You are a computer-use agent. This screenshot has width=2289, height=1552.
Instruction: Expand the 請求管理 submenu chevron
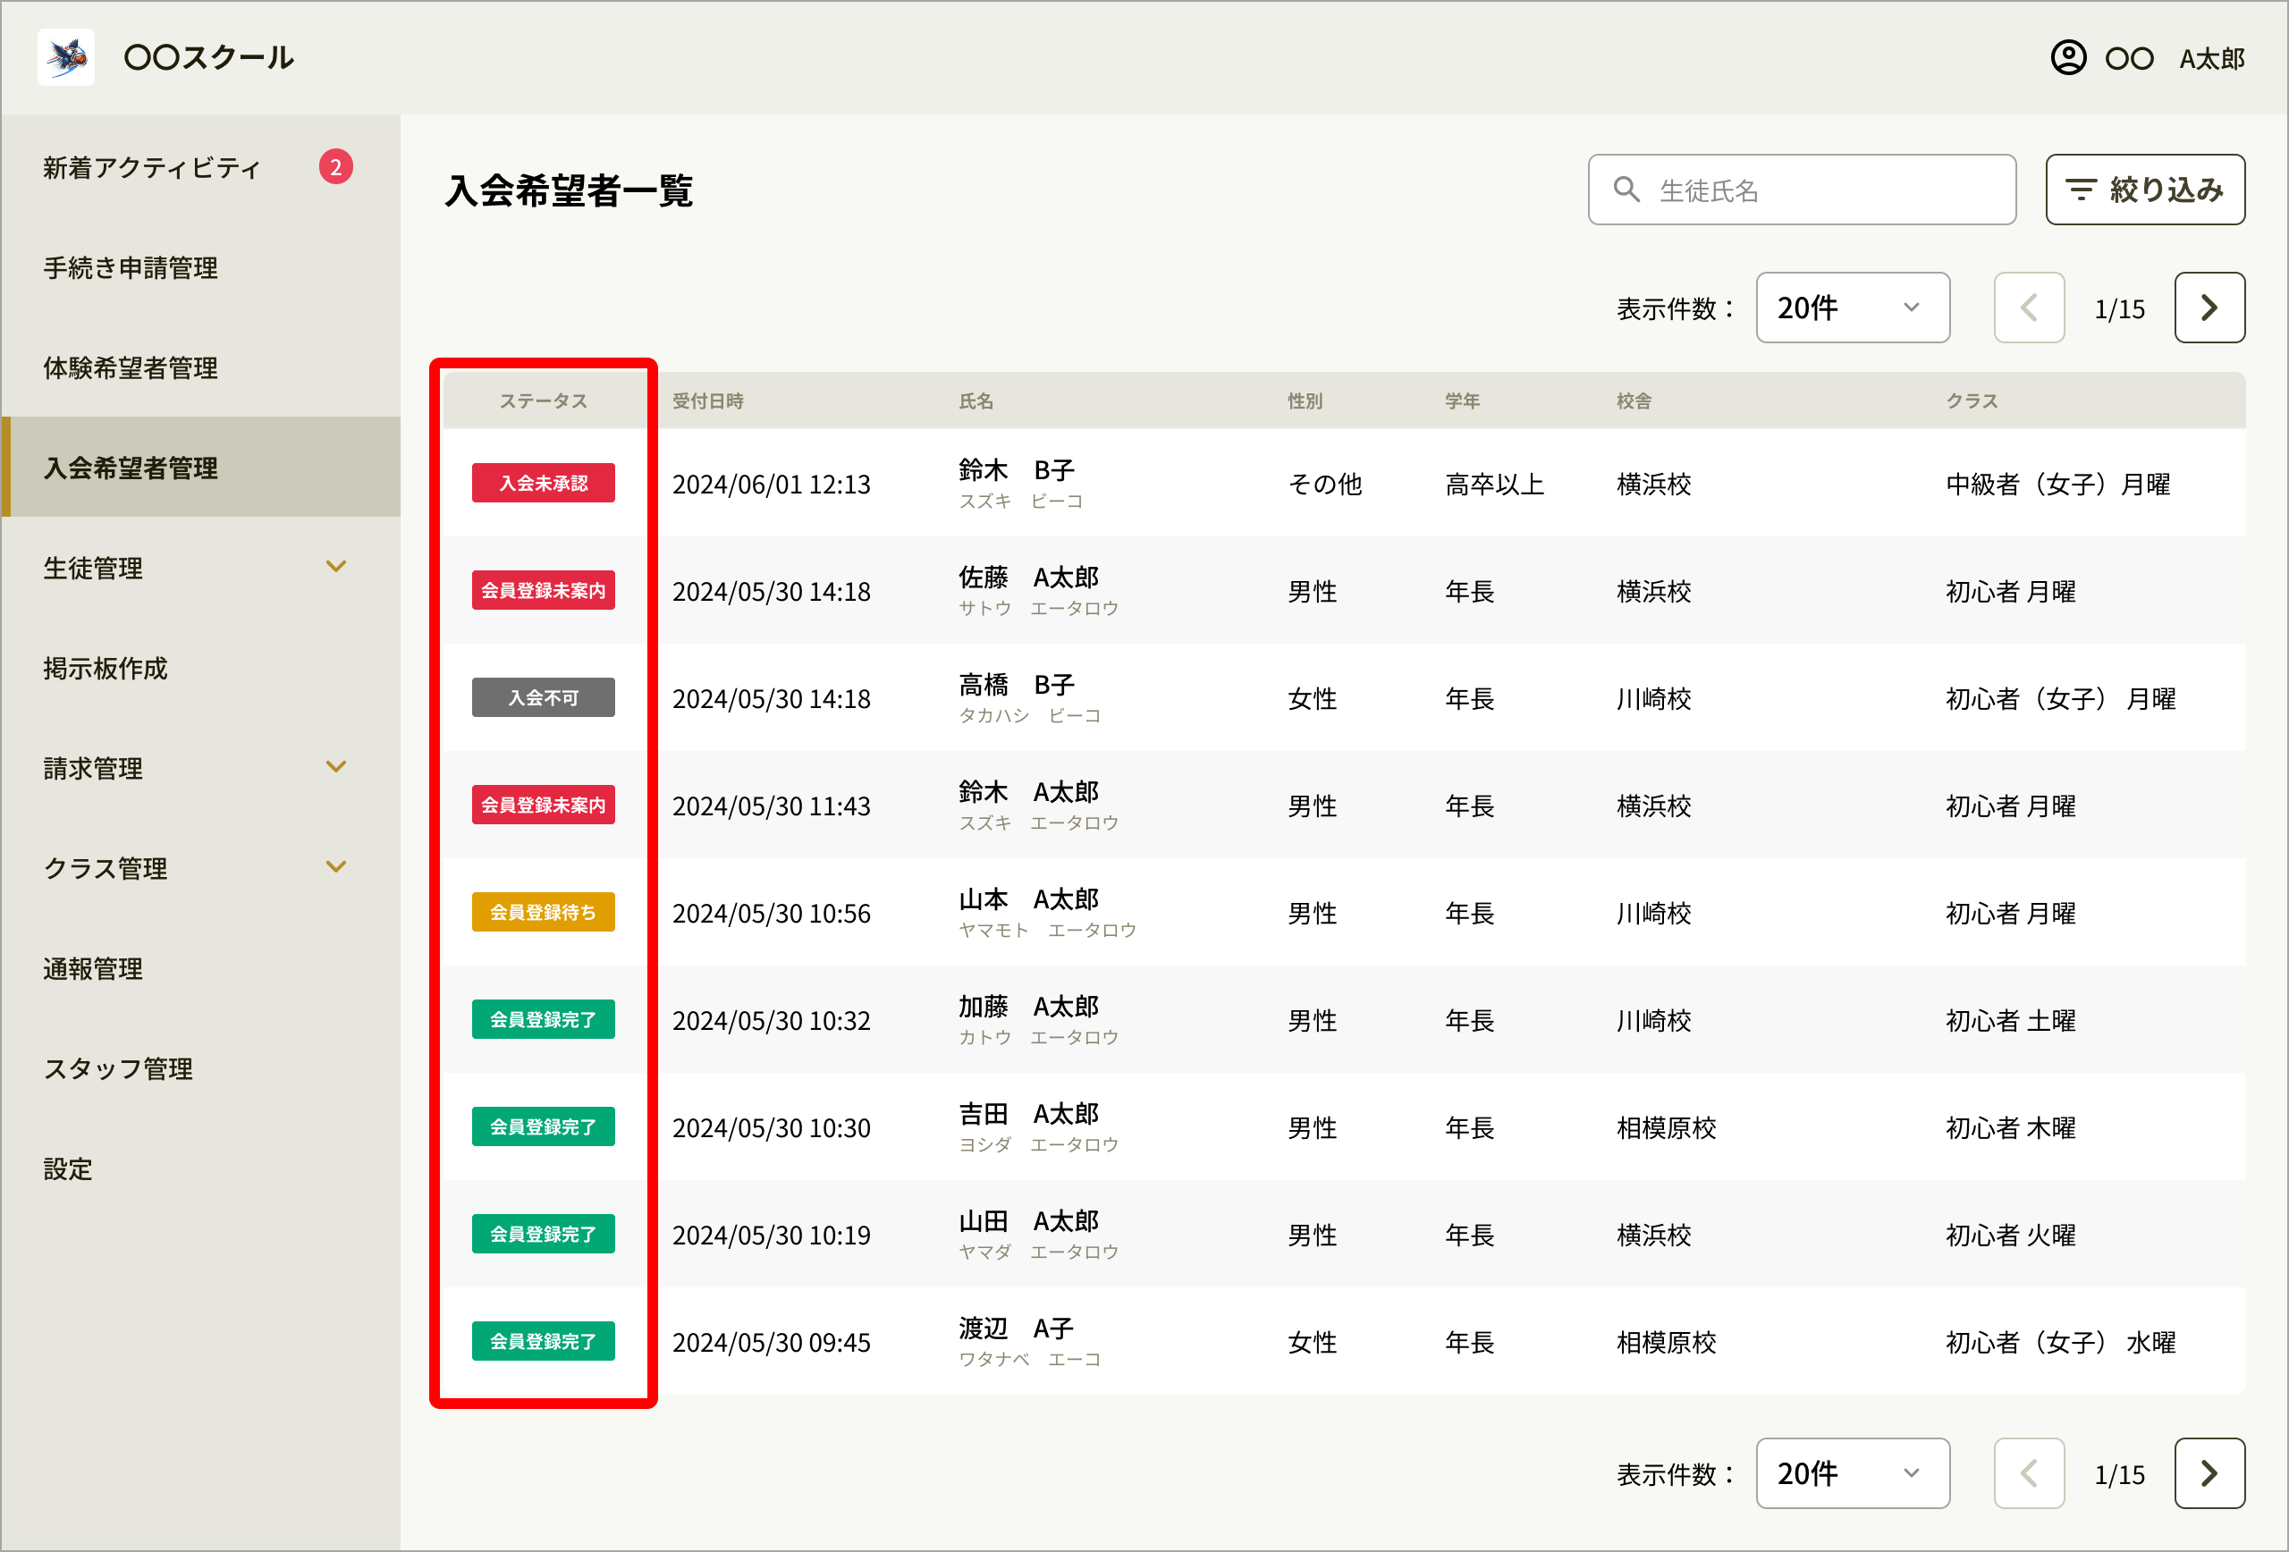tap(336, 767)
